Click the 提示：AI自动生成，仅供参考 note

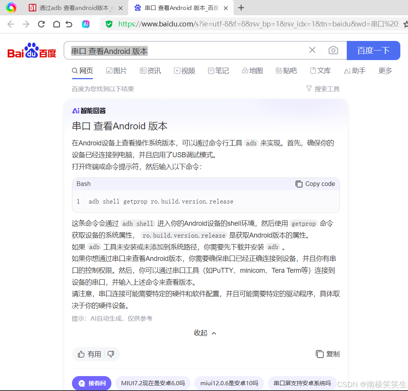[112, 319]
